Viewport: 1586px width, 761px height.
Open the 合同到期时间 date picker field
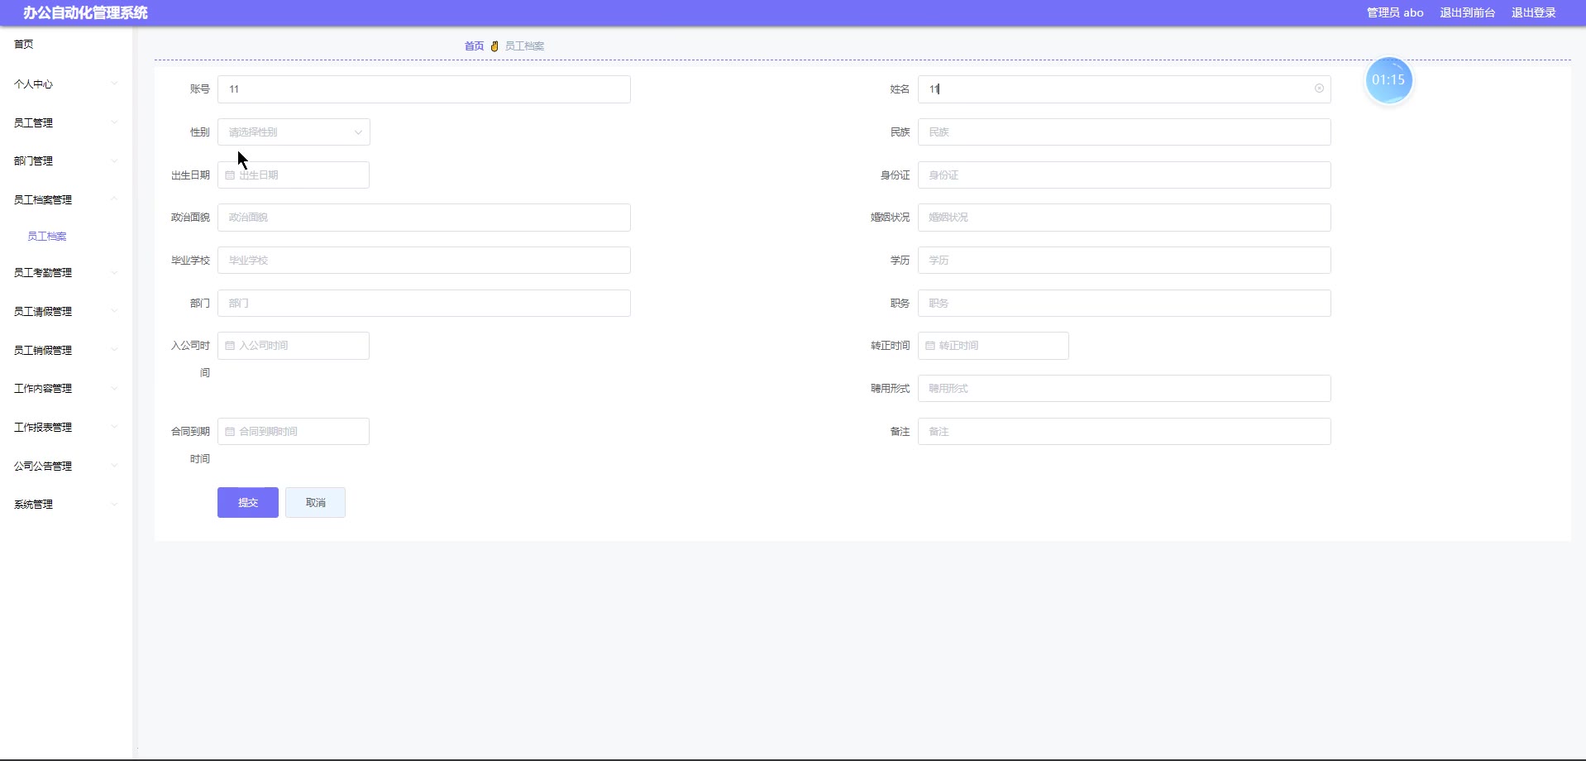294,432
